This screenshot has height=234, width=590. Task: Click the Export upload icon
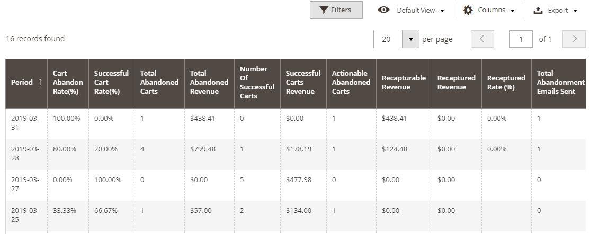tap(538, 10)
